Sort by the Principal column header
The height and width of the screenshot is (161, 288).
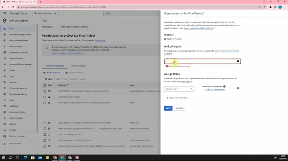coord(63,85)
